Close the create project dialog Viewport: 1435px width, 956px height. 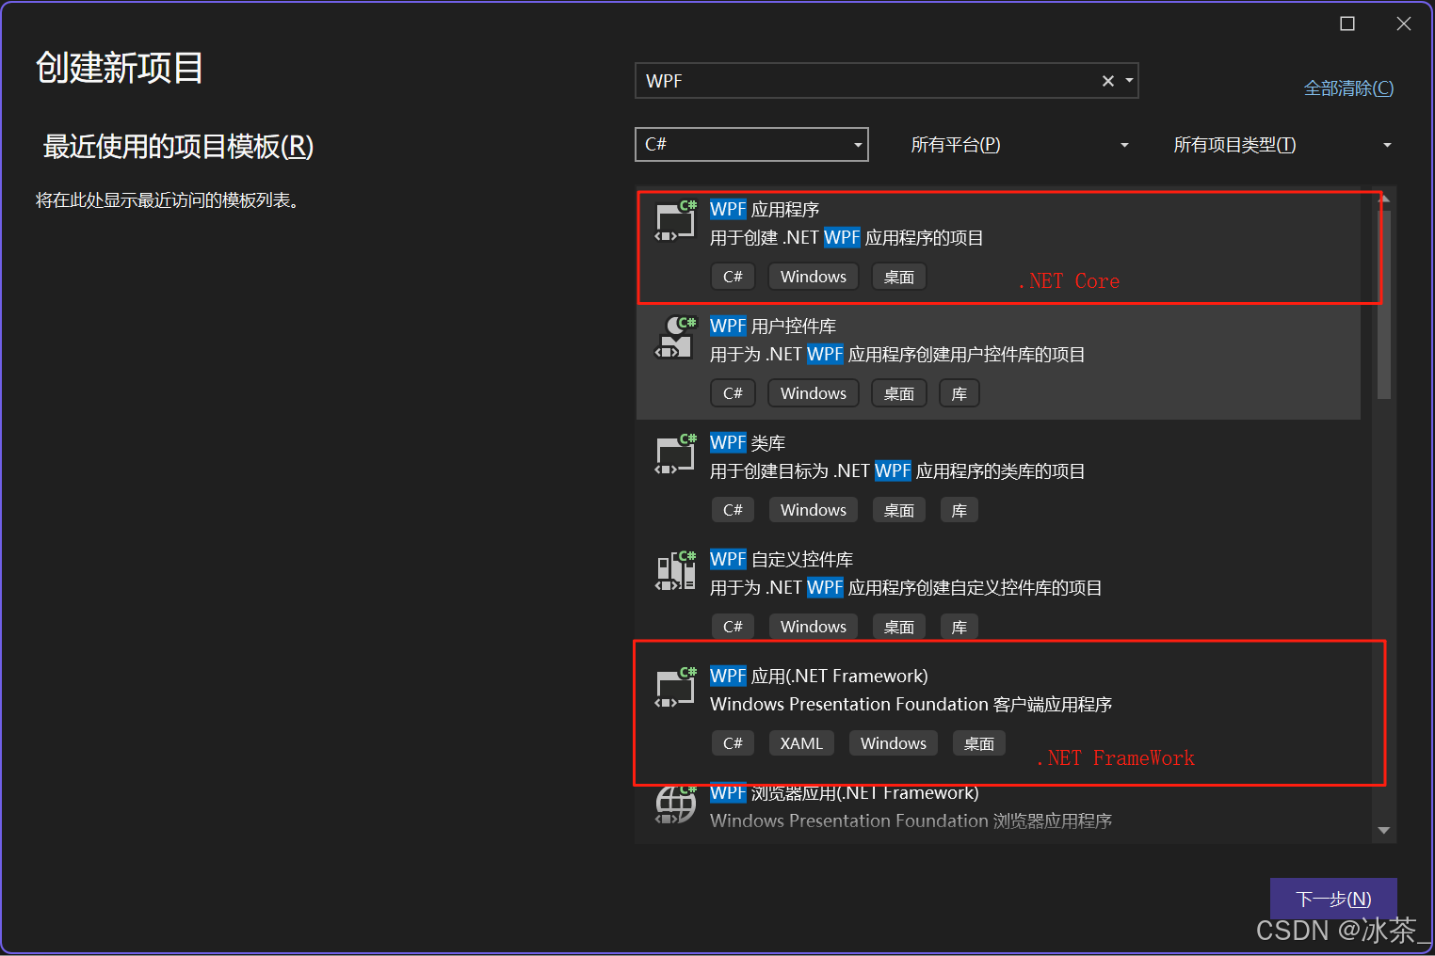click(x=1404, y=24)
